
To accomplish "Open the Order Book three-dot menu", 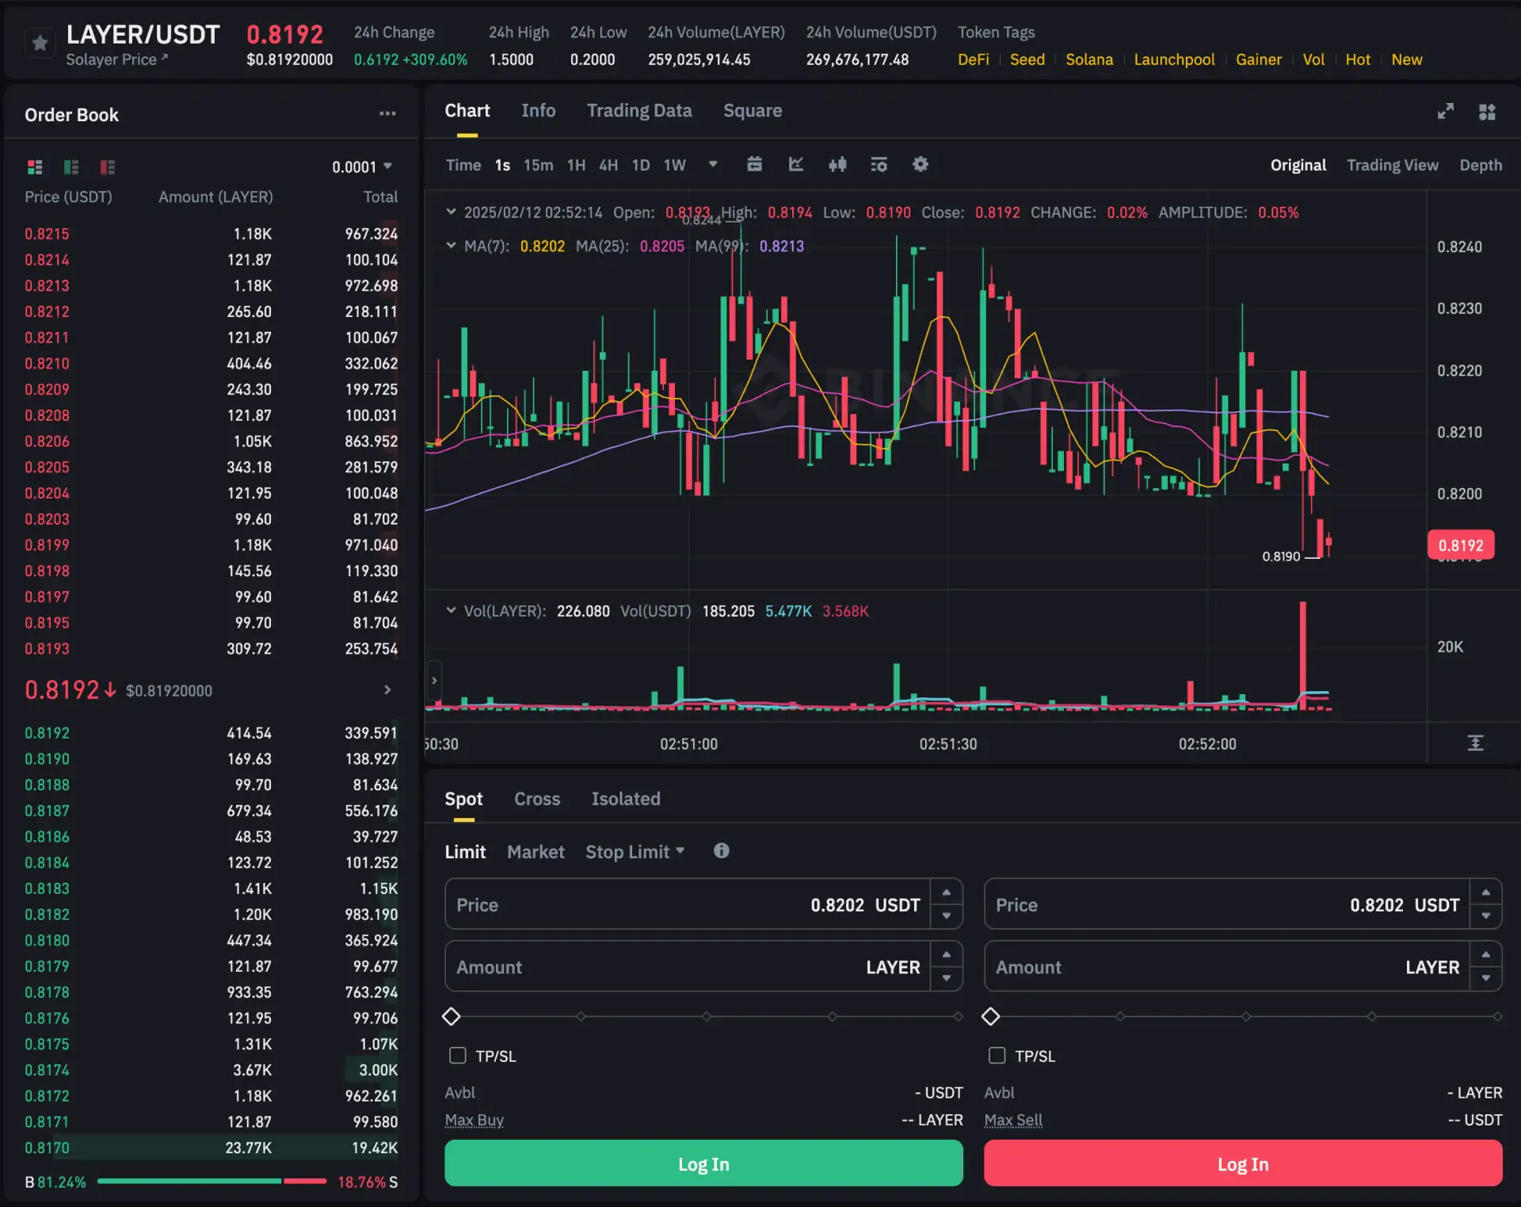I will pyautogui.click(x=387, y=114).
